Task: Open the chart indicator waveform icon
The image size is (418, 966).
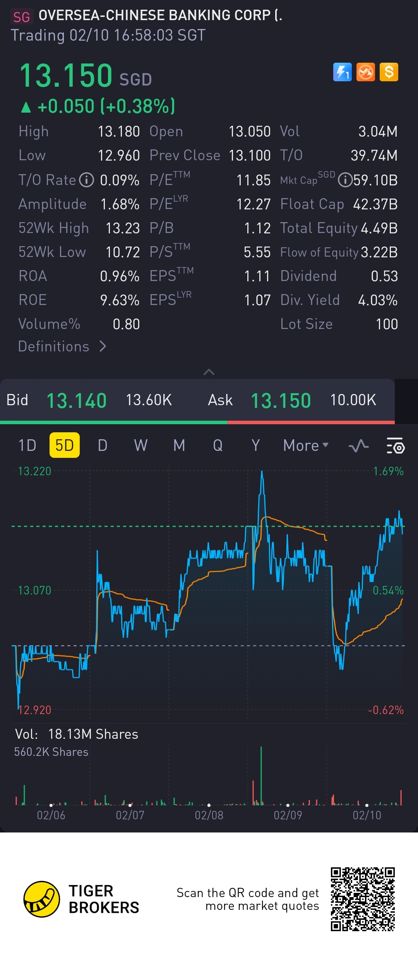Action: pos(358,445)
